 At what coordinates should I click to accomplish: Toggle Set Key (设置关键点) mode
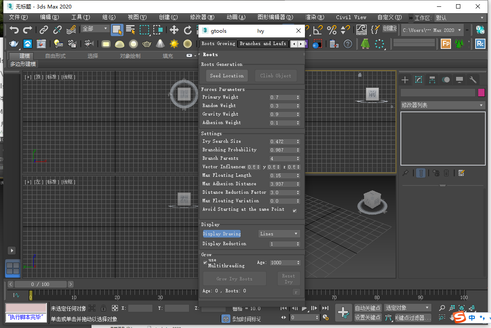click(x=368, y=317)
